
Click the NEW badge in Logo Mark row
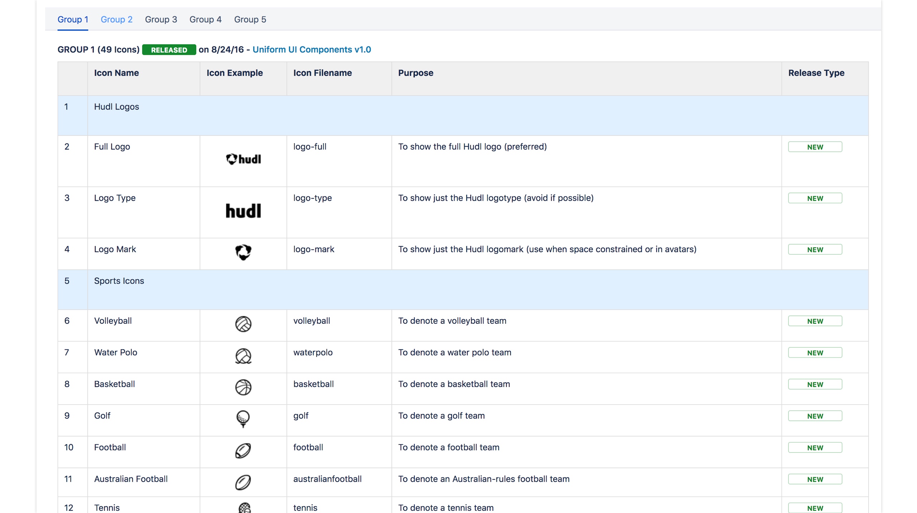(815, 250)
